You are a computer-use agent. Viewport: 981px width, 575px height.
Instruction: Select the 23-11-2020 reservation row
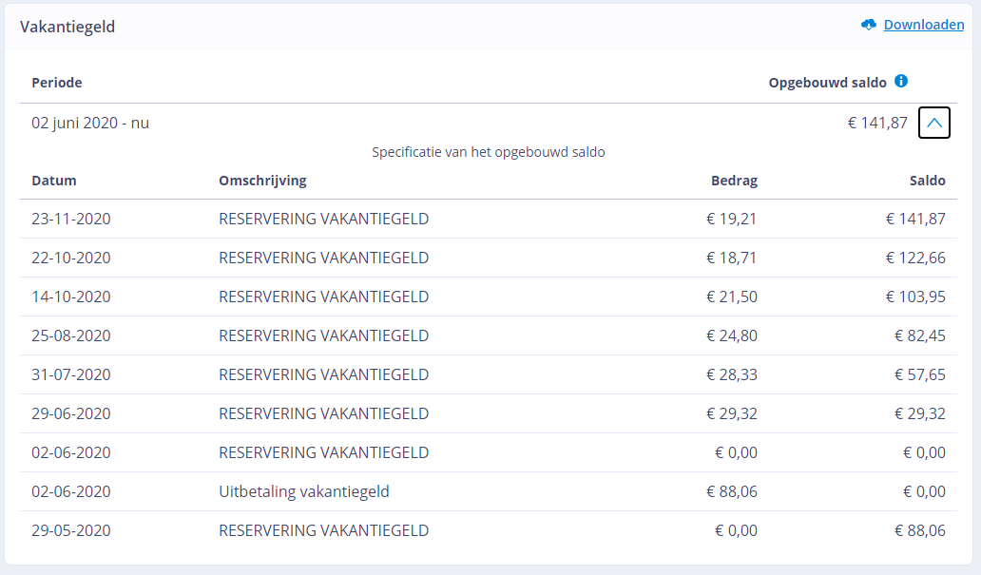click(x=488, y=219)
